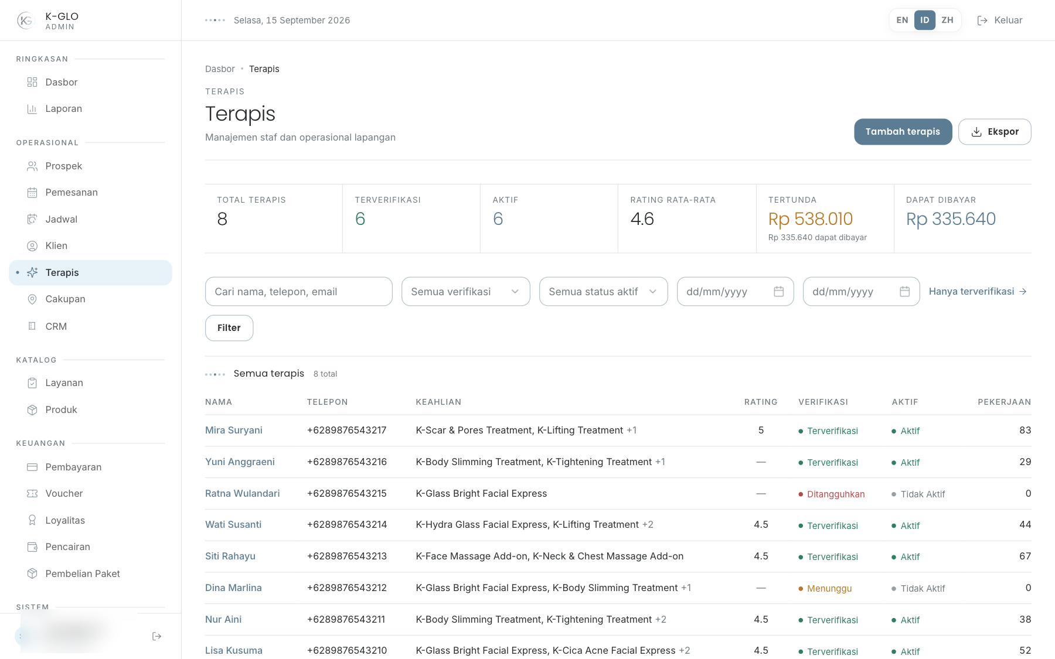Open Produk box icon
1055x659 pixels.
(32, 410)
